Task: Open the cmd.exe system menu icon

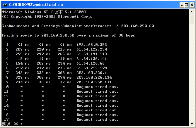Action: (x=5, y=4)
